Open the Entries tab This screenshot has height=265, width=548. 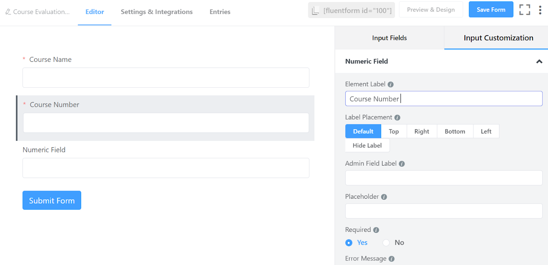pyautogui.click(x=220, y=12)
